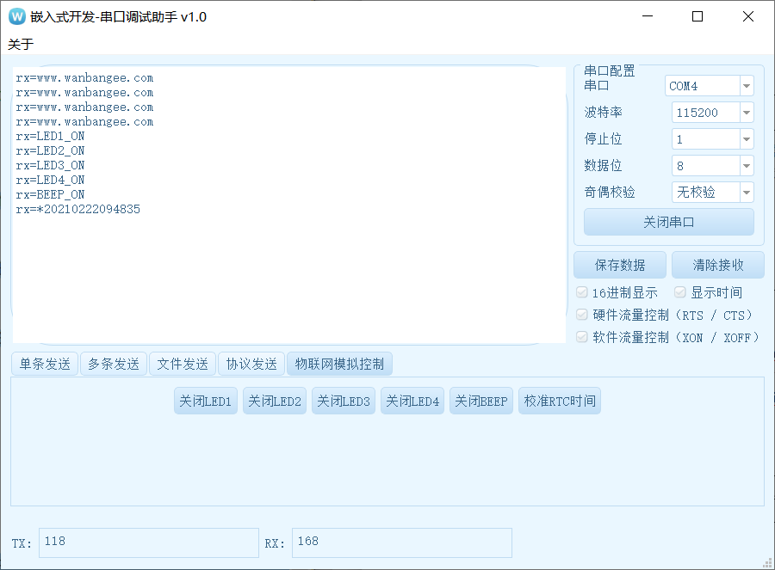Click the app logo icon in title bar
775x570 pixels.
click(17, 17)
